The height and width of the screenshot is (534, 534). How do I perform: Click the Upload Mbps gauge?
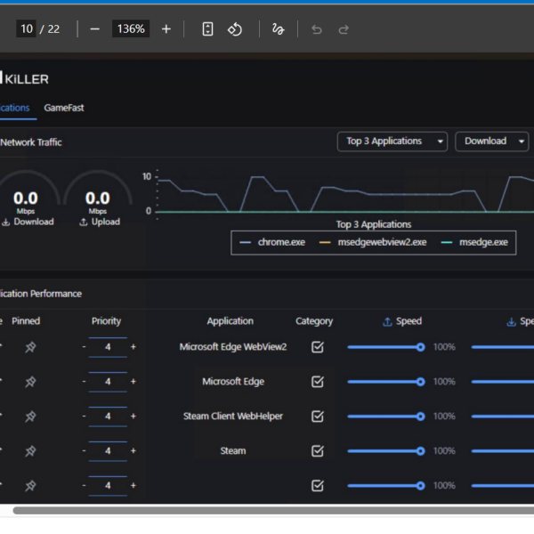click(98, 198)
